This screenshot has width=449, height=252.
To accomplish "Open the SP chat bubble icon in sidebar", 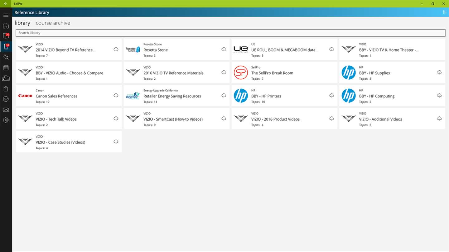I will [6, 99].
